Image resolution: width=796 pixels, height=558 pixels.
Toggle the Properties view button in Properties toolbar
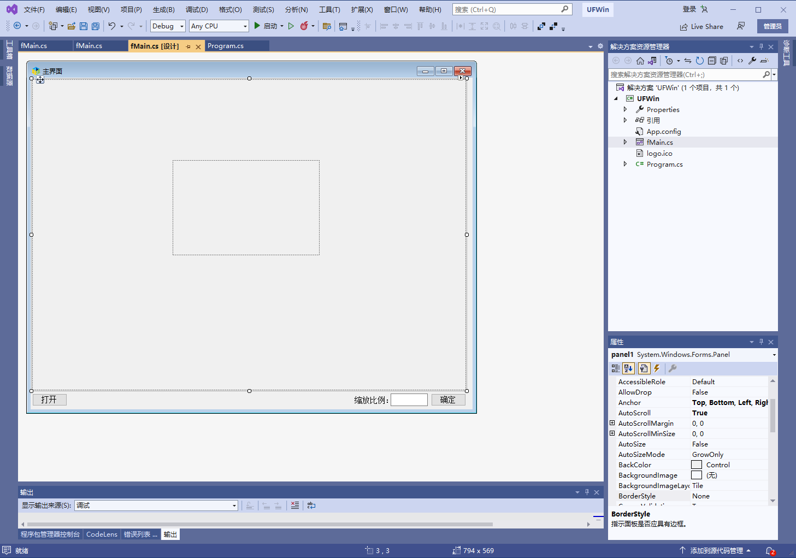coord(644,368)
